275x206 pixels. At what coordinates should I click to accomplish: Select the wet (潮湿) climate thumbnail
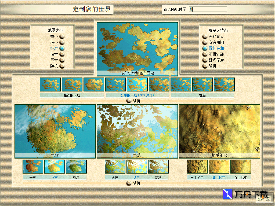tap(76, 167)
